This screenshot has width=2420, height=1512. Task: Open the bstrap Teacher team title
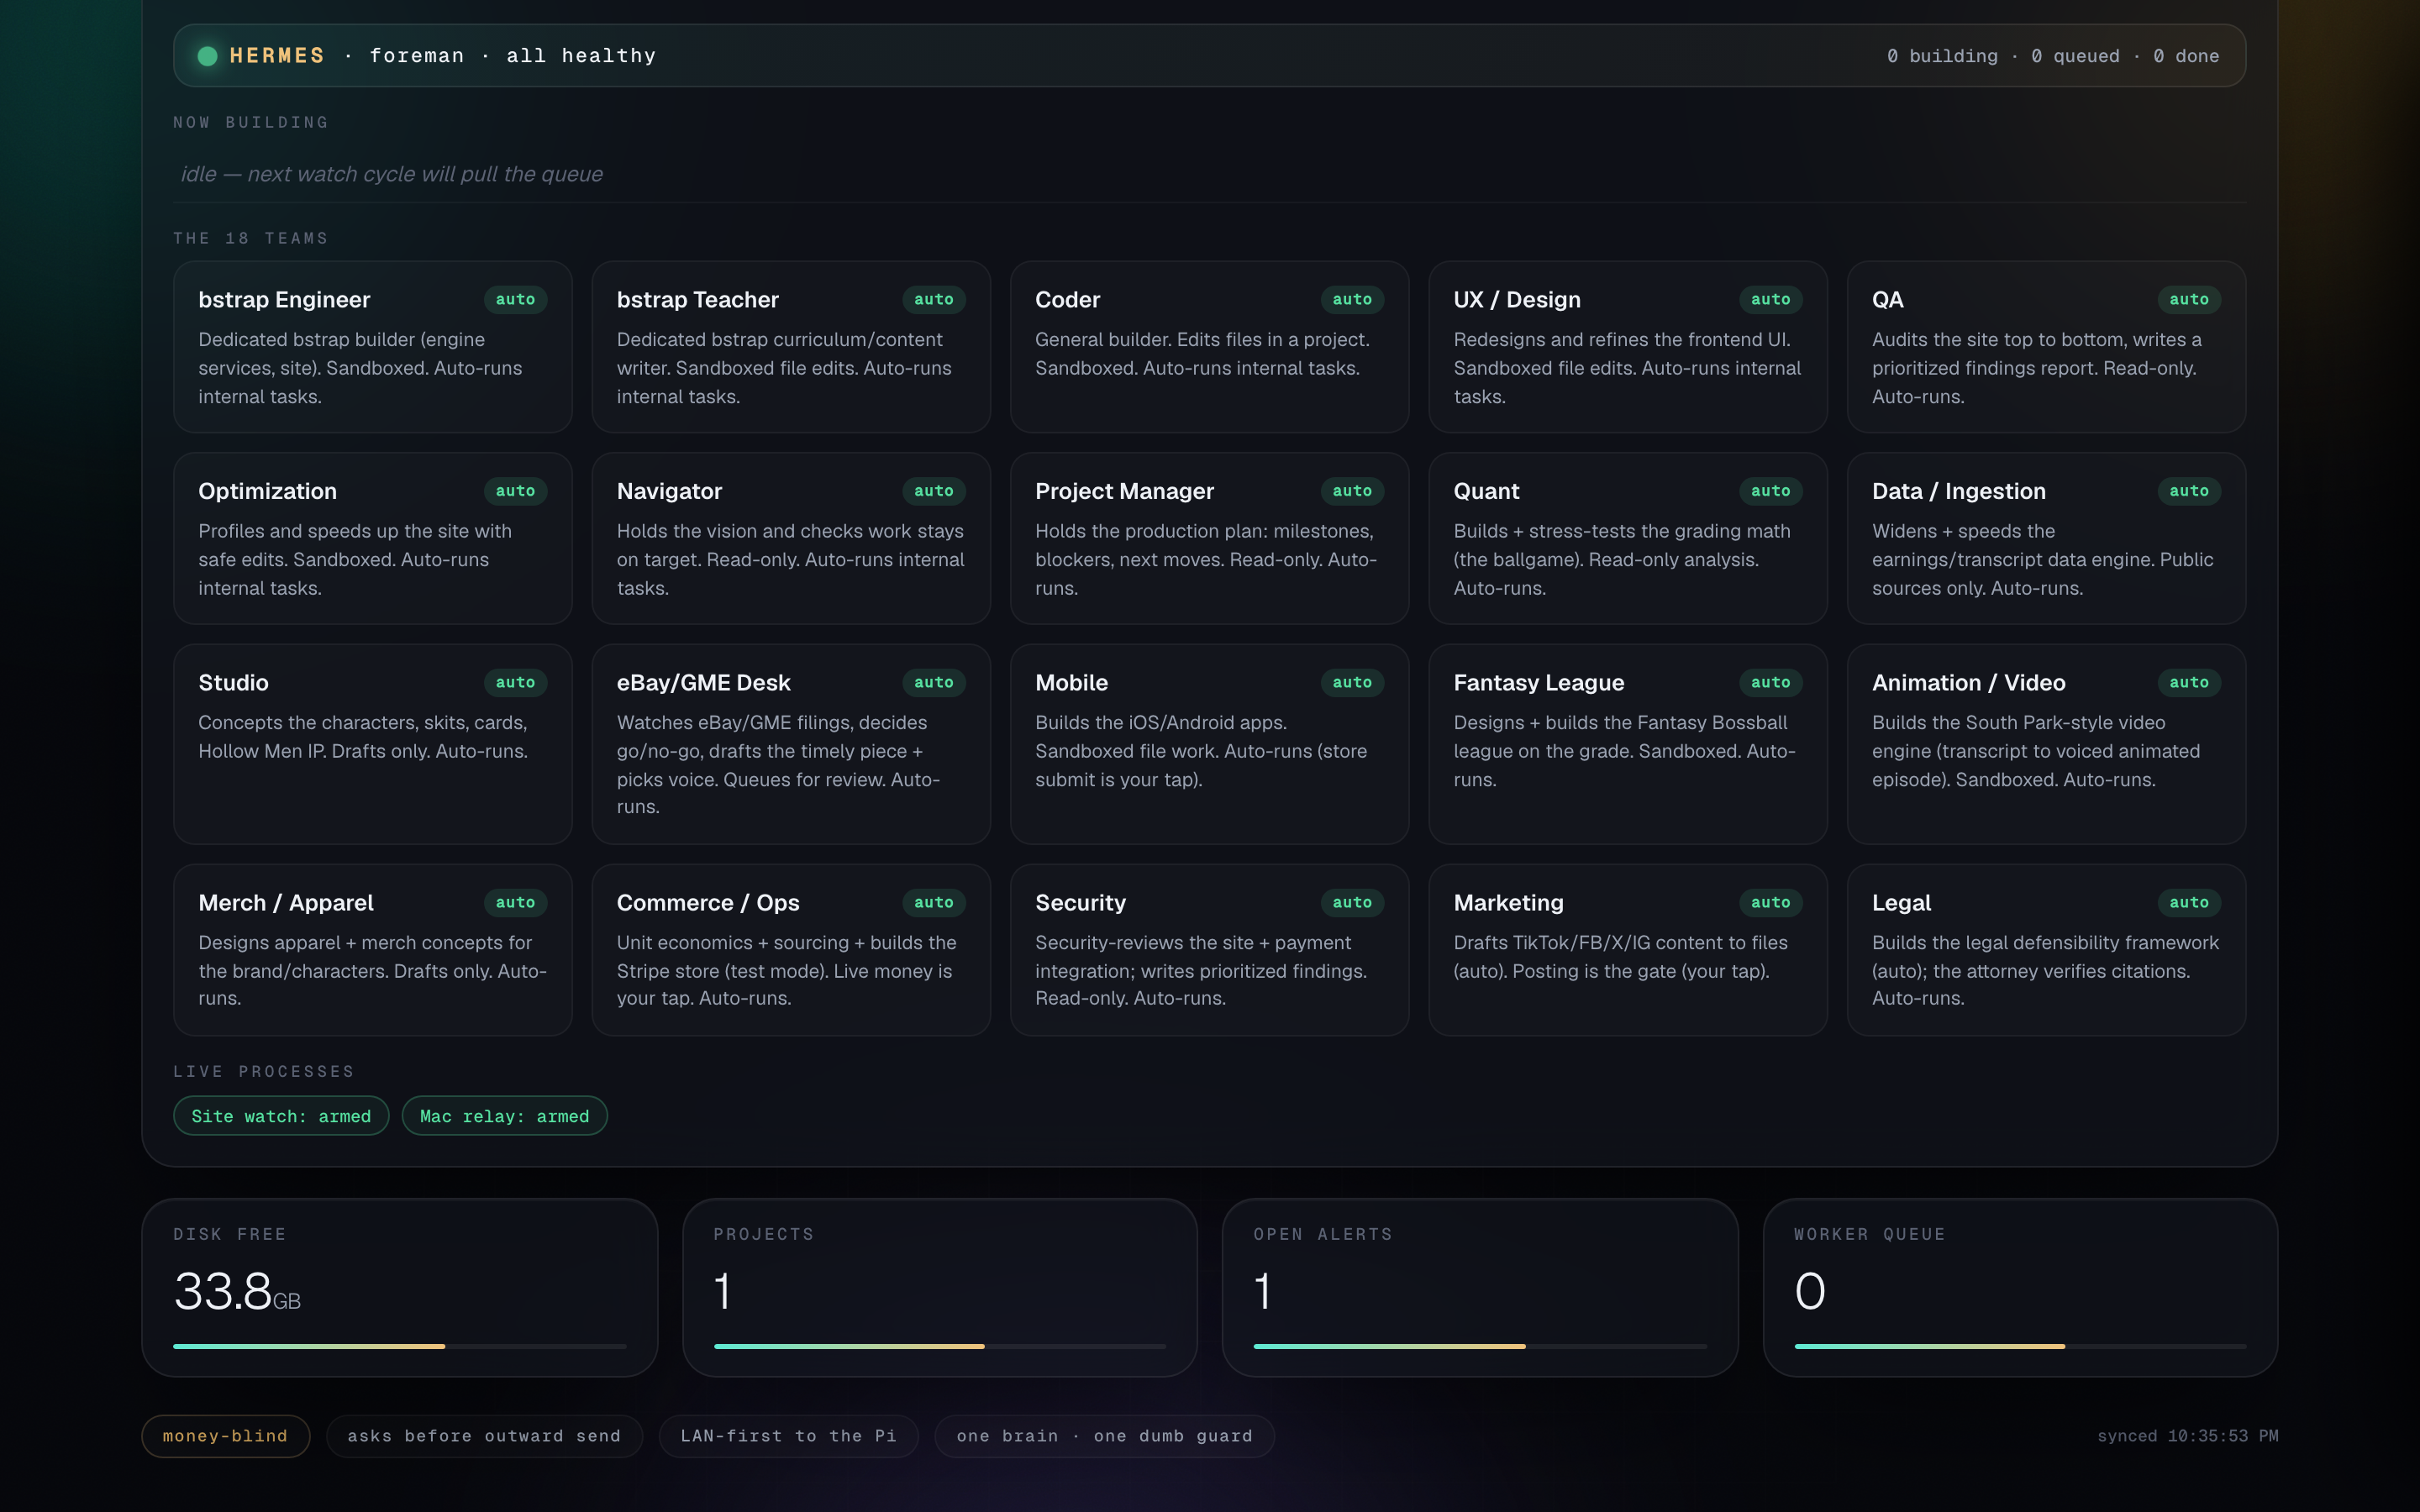[x=697, y=300]
